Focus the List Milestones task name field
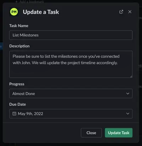Viewport: 142px width, 146px height. coord(71,35)
